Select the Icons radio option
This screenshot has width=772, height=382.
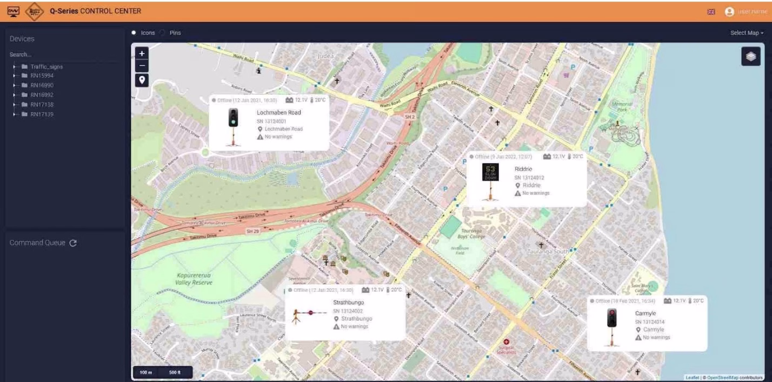point(134,33)
